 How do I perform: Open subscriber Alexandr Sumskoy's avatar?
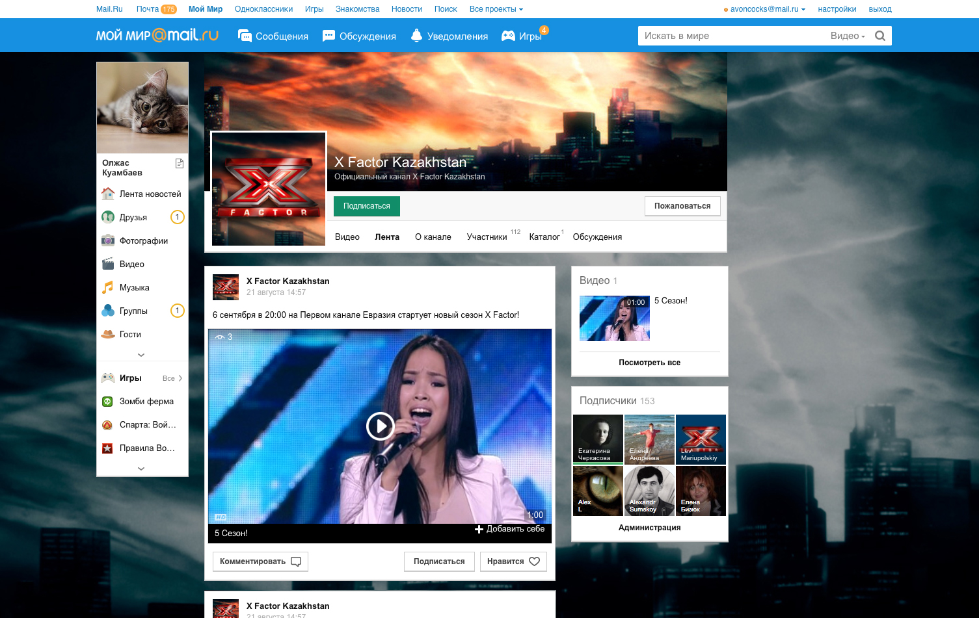pos(649,491)
